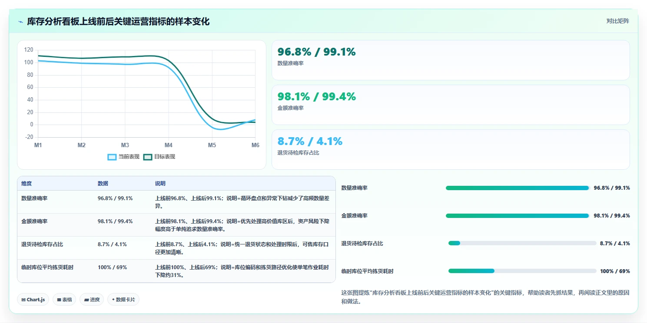Select the 进度 tag chip

point(92,300)
